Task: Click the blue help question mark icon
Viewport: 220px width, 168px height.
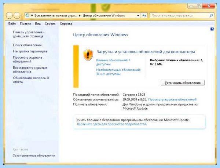Action: tap(212, 29)
